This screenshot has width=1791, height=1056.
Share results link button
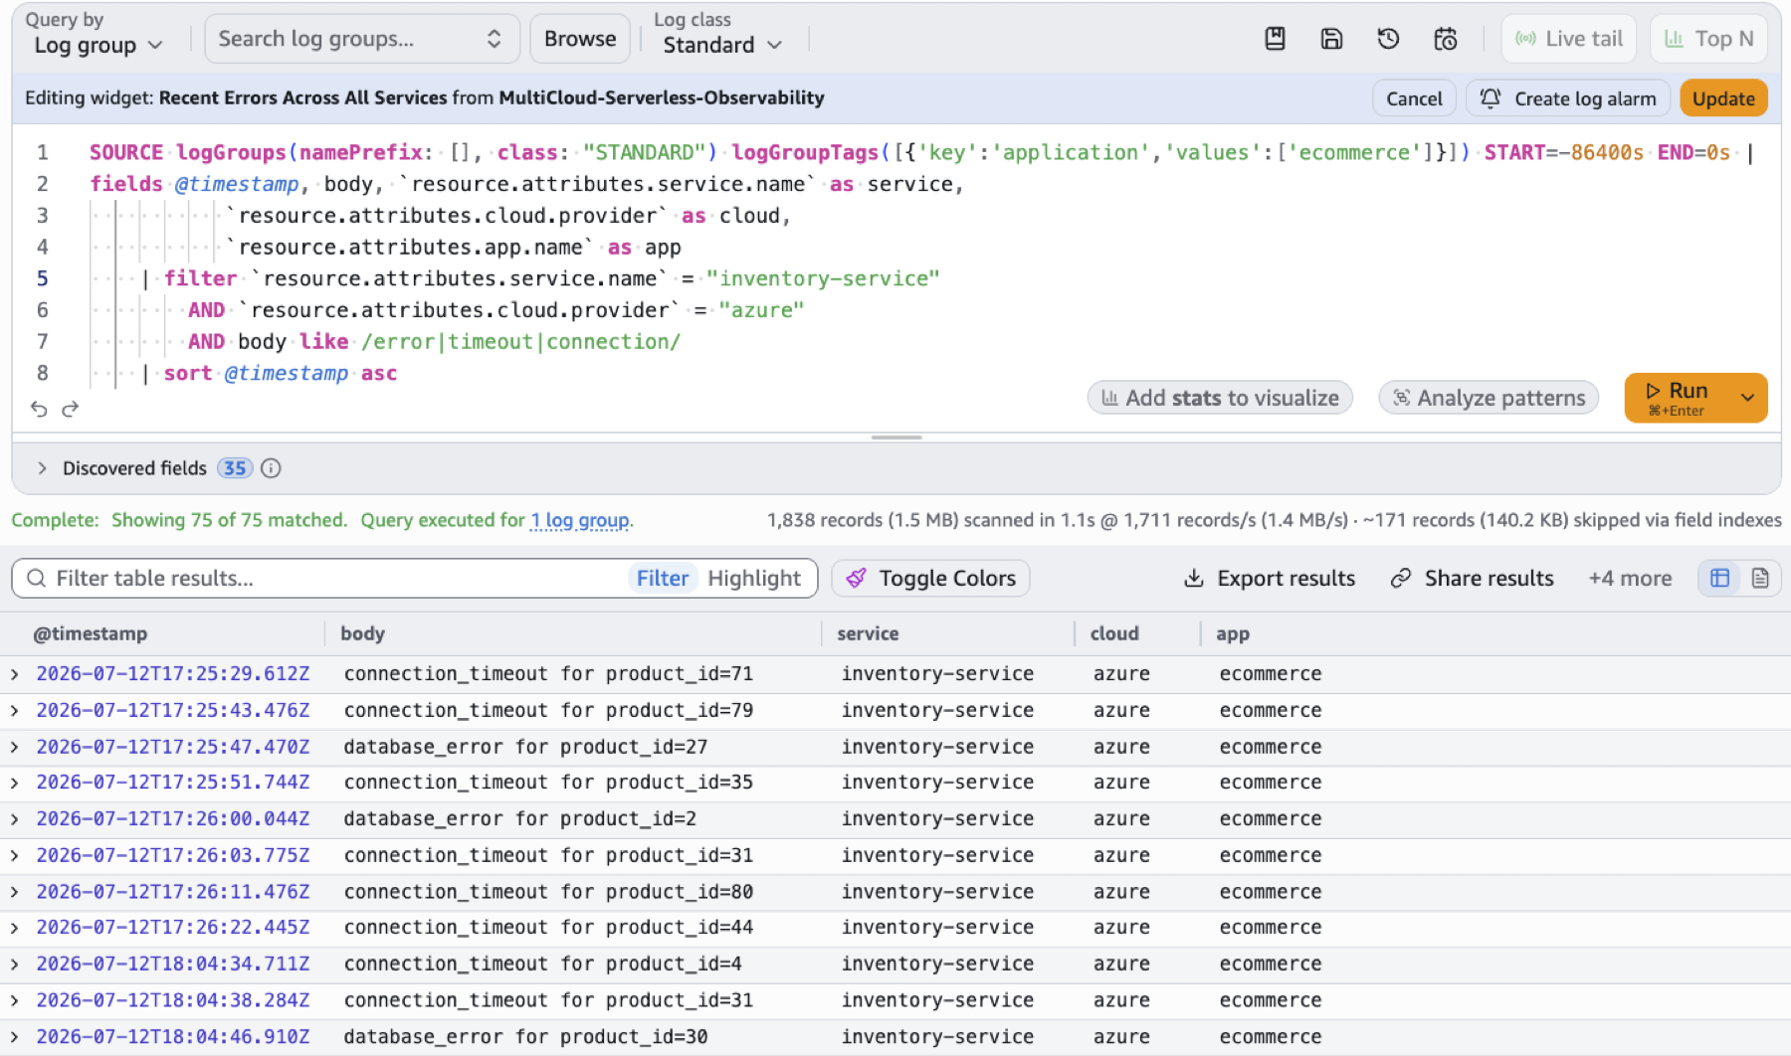pyautogui.click(x=1472, y=578)
